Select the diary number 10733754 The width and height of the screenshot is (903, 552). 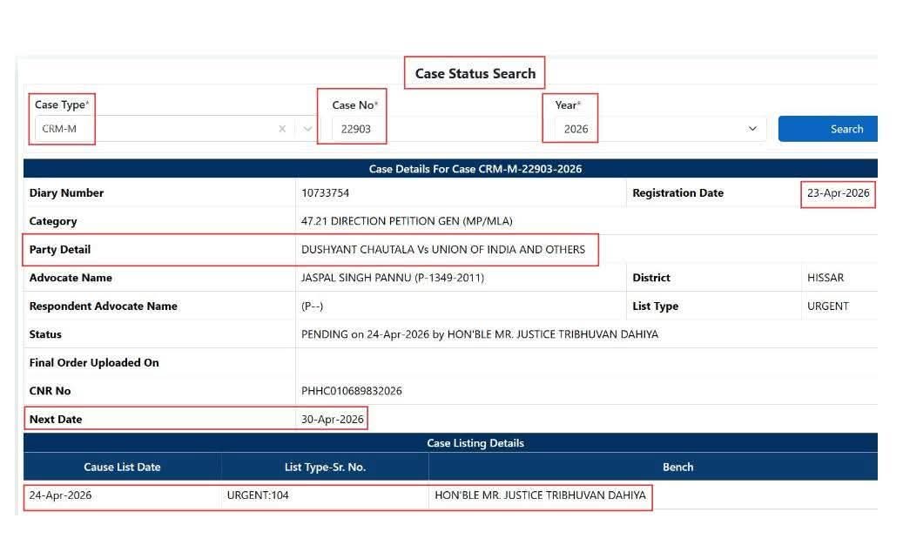click(x=325, y=193)
